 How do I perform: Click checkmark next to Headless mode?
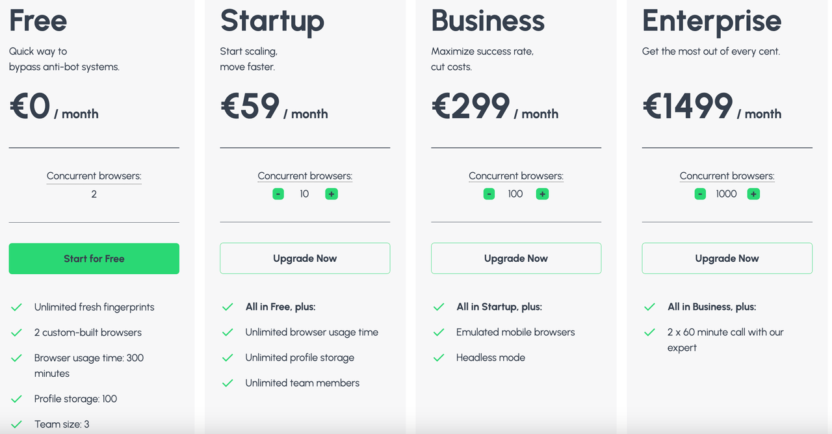(439, 357)
